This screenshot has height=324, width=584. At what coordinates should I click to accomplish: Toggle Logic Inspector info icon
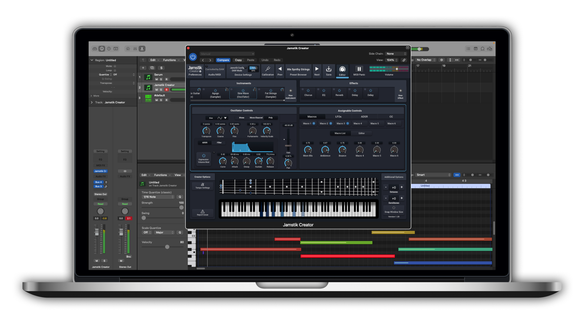coord(102,49)
